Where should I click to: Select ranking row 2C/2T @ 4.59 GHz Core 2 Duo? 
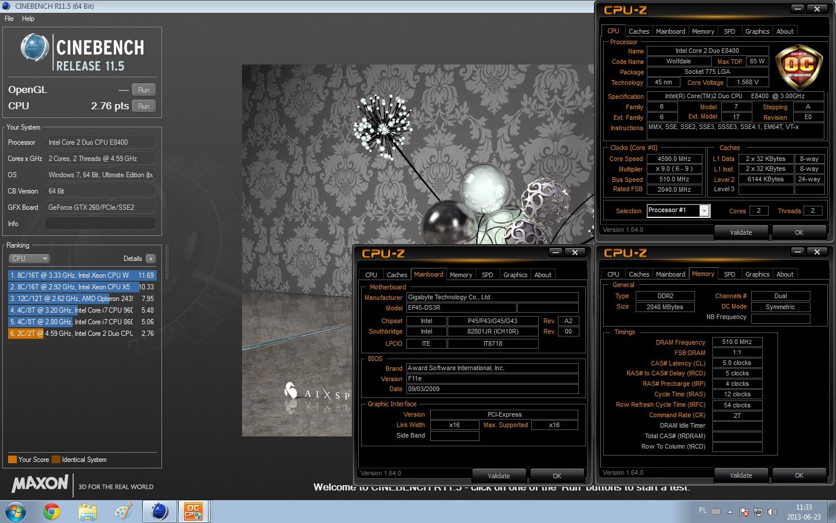[x=82, y=334]
